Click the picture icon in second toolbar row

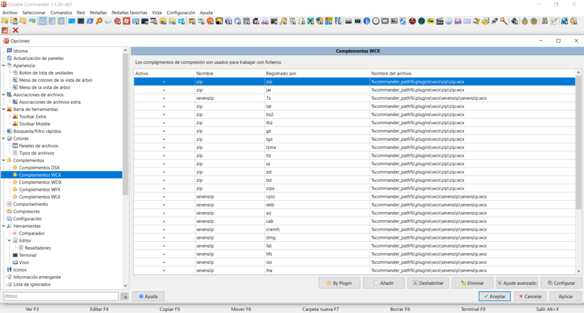pos(5,30)
